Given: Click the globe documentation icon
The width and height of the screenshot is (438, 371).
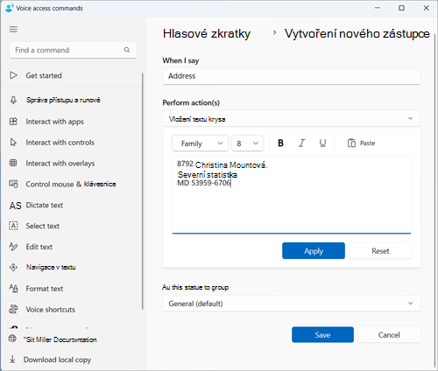Looking at the screenshot, I should (12, 339).
